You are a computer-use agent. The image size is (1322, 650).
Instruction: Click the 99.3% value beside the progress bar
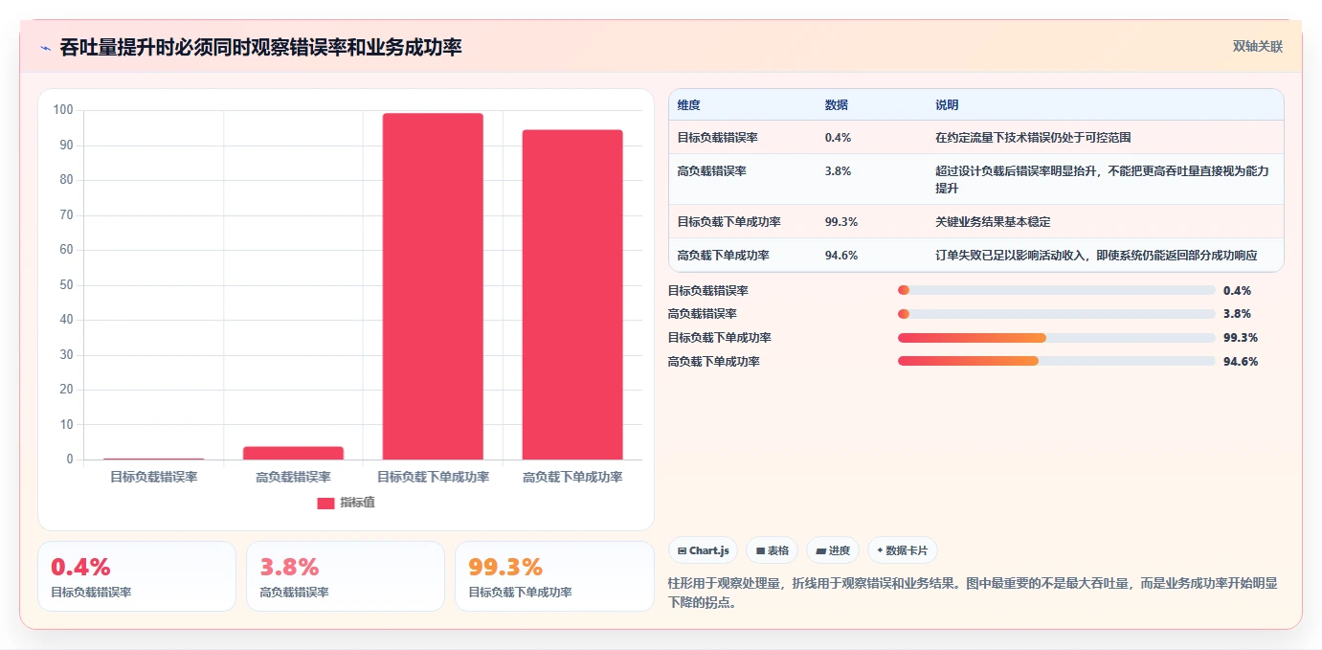tap(1241, 338)
